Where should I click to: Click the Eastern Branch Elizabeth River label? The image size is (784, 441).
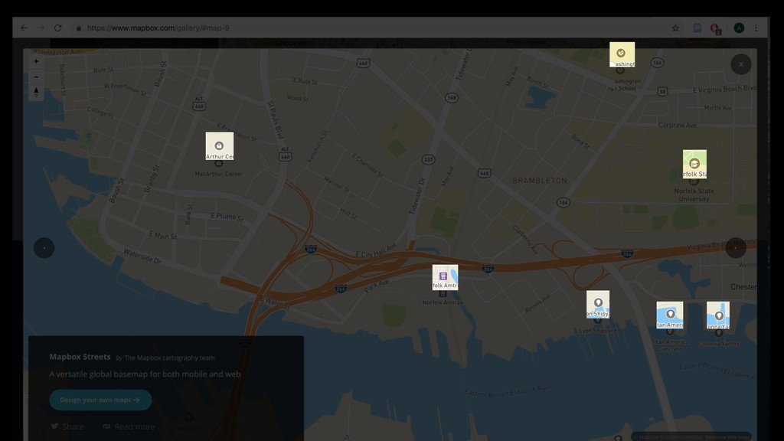(508, 391)
